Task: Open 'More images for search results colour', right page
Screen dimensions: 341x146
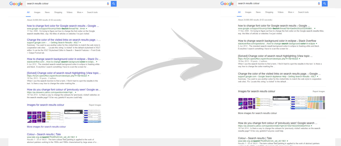Action: [257, 113]
